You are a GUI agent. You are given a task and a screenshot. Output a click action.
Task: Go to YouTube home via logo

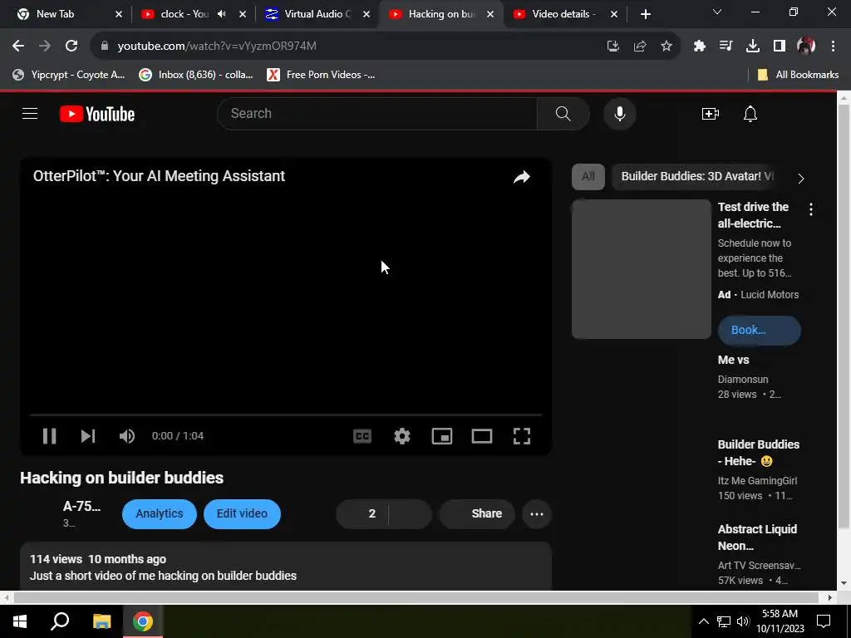(97, 114)
